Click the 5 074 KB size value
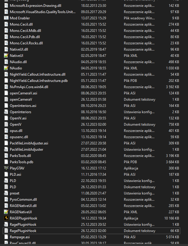The height and width of the screenshot is (246, 188). [173, 237]
